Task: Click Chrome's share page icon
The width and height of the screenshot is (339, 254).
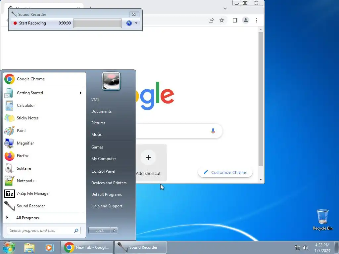Action: point(211,20)
